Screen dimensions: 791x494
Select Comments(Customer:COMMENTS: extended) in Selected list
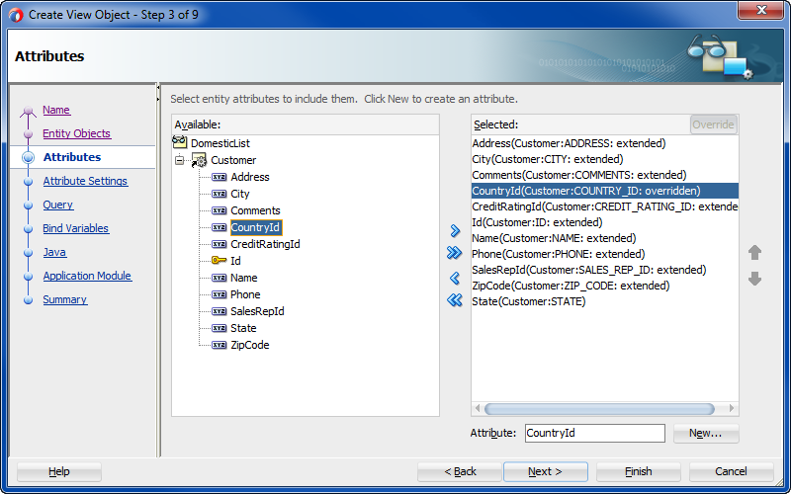(605, 175)
